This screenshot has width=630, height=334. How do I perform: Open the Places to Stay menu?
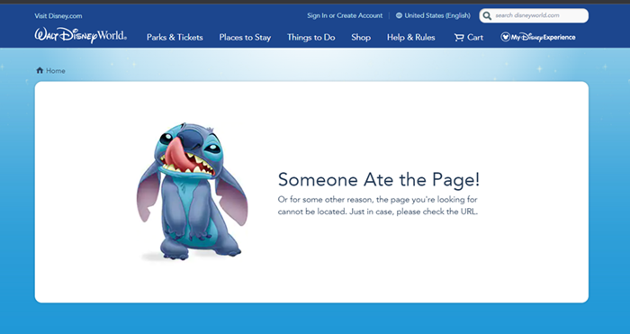(x=245, y=38)
